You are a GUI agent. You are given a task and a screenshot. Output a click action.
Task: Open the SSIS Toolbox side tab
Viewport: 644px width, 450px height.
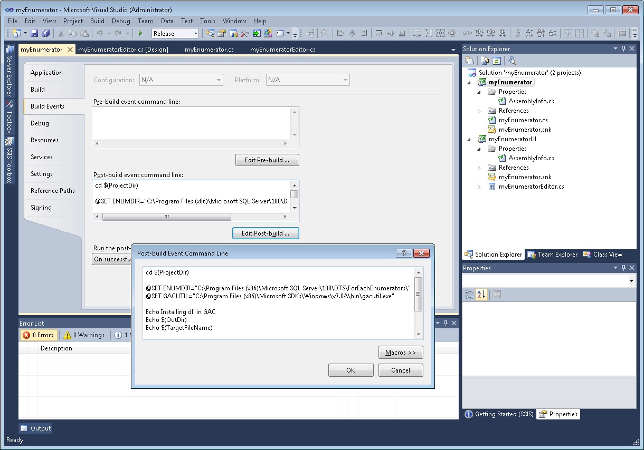(10, 160)
